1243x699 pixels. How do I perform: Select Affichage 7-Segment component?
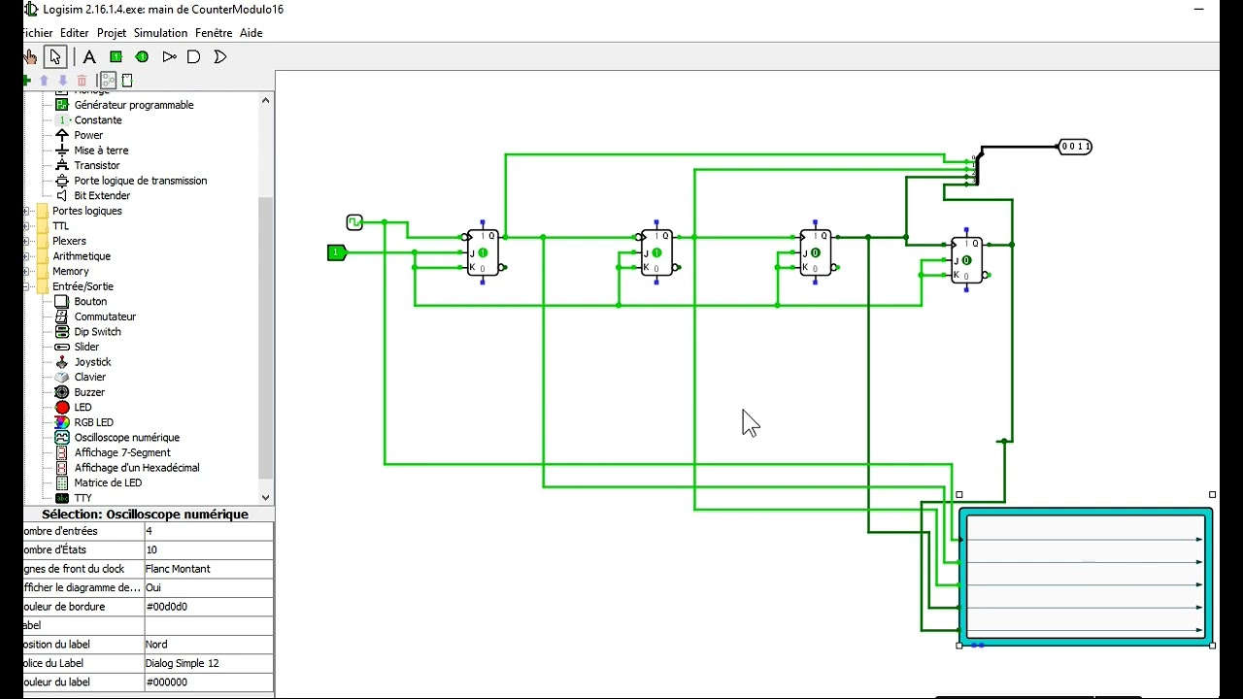[122, 452]
